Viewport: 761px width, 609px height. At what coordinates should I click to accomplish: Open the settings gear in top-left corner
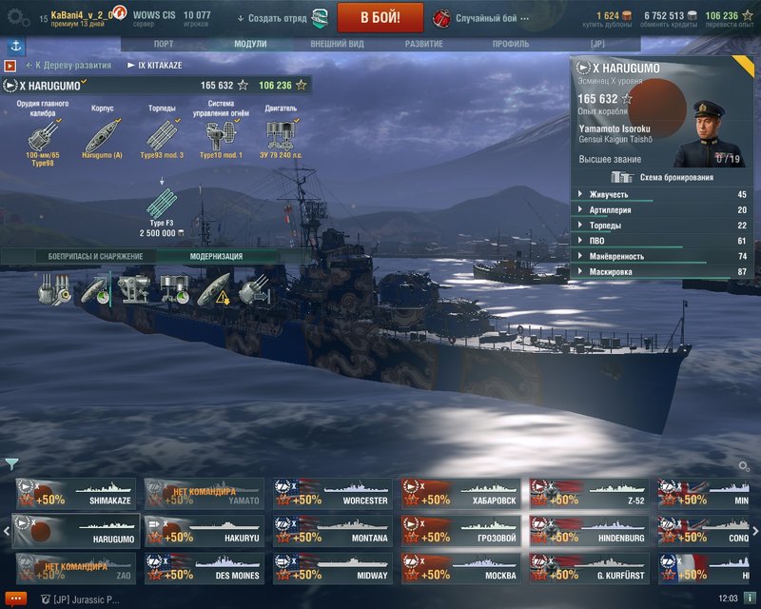coord(18,18)
